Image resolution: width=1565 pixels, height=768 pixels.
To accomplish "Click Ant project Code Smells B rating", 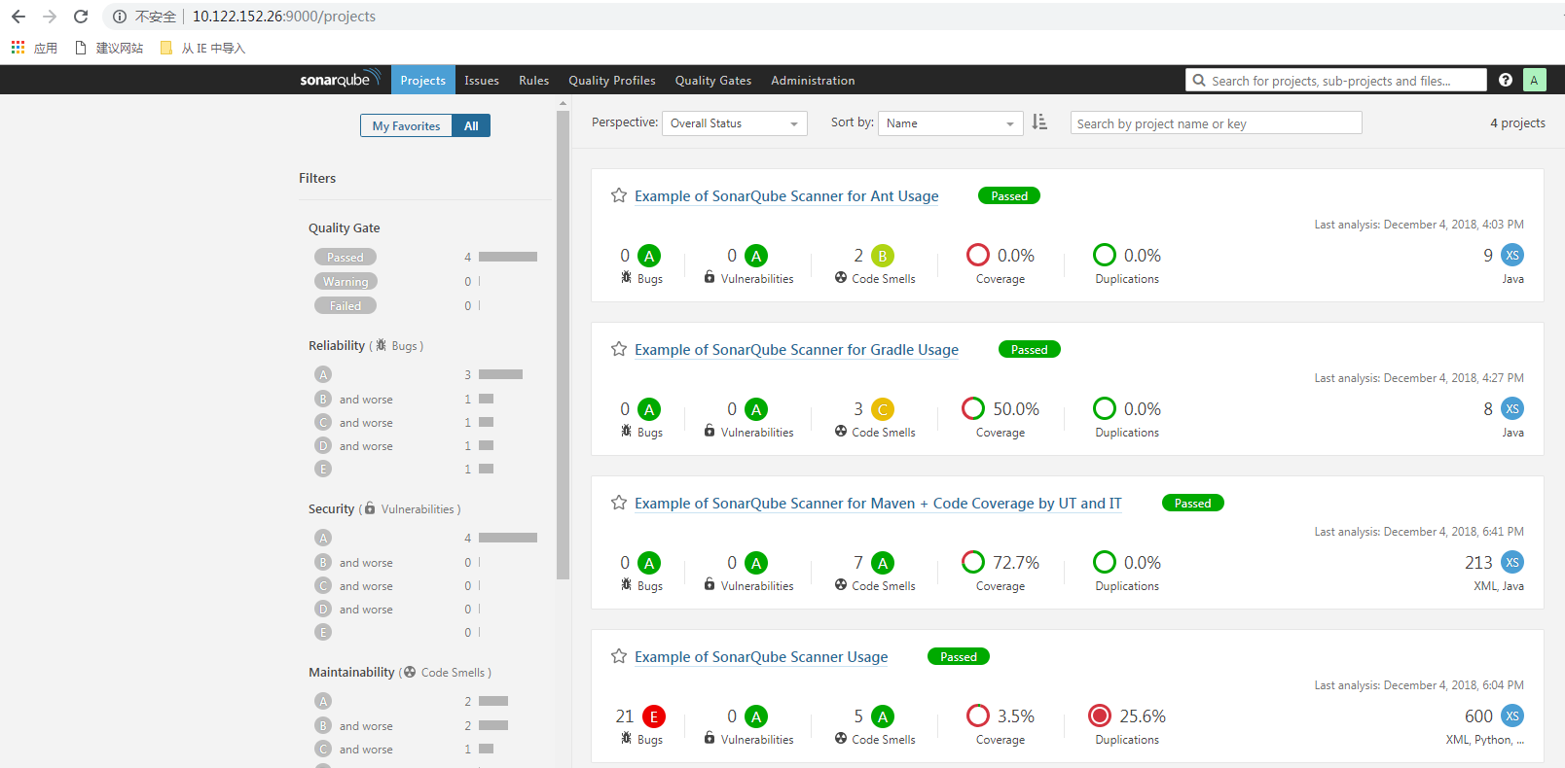I will [883, 256].
